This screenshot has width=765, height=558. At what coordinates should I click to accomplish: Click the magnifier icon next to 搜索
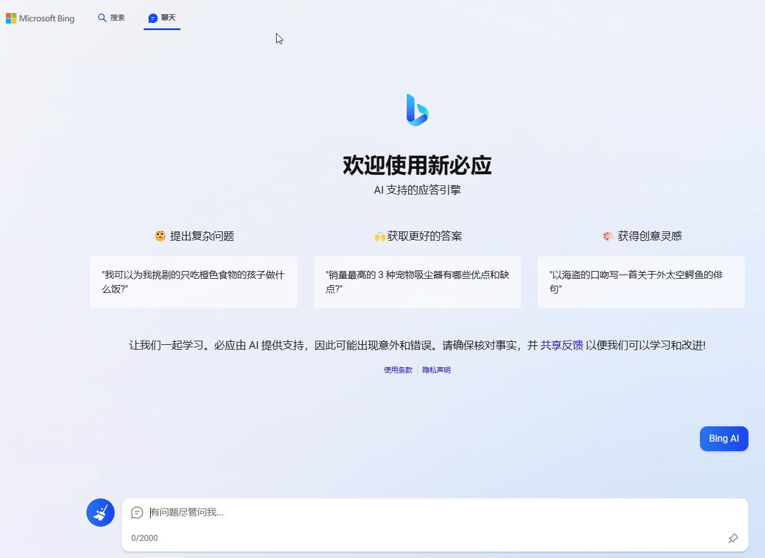(101, 18)
